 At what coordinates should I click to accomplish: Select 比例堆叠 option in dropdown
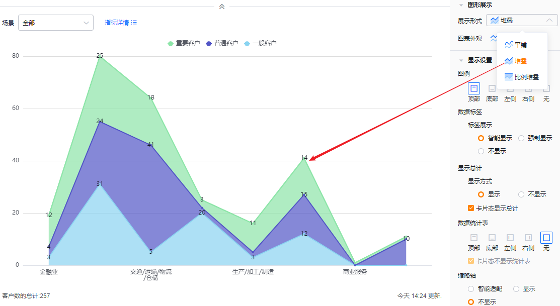pos(522,77)
